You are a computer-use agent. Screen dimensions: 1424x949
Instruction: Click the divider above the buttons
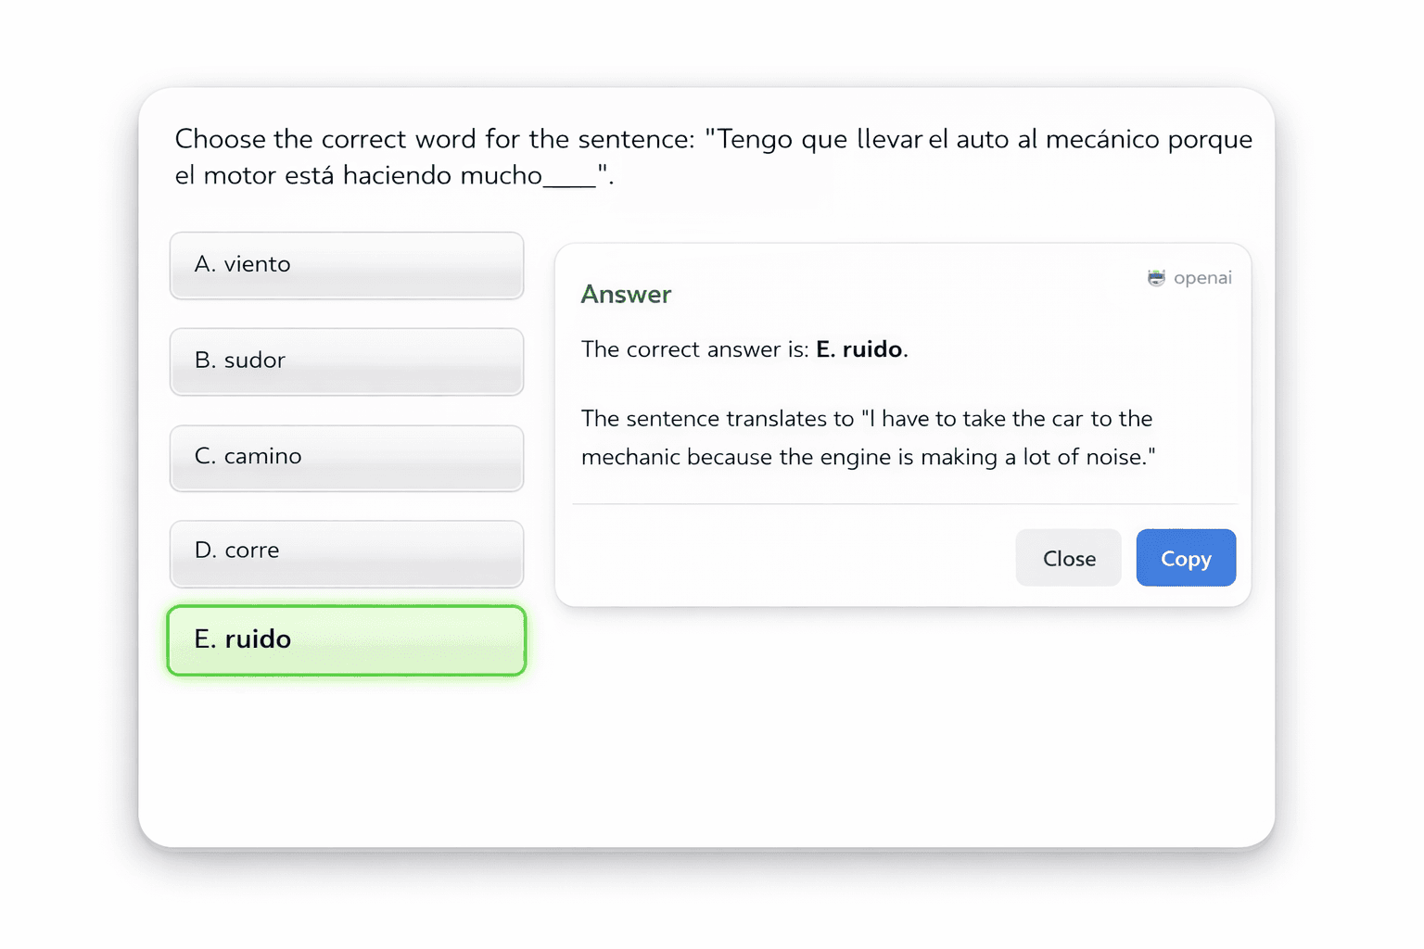click(905, 503)
